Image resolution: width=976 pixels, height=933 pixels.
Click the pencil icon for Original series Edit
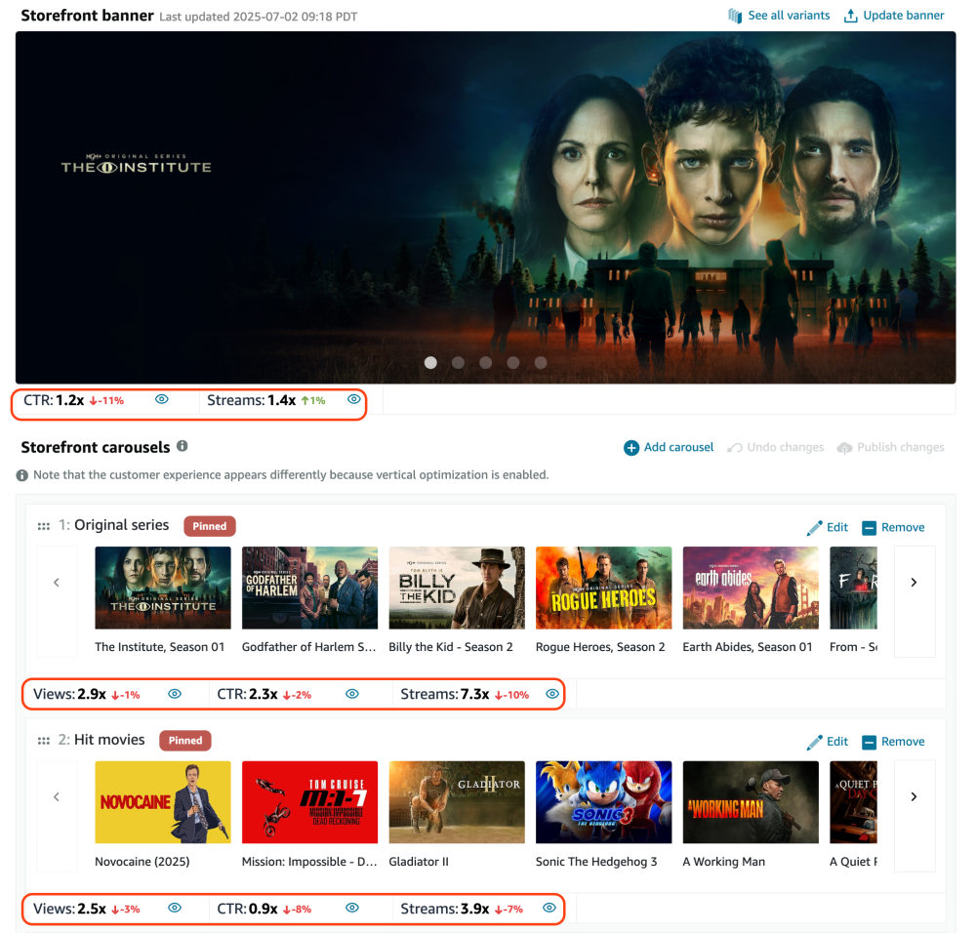(x=814, y=528)
